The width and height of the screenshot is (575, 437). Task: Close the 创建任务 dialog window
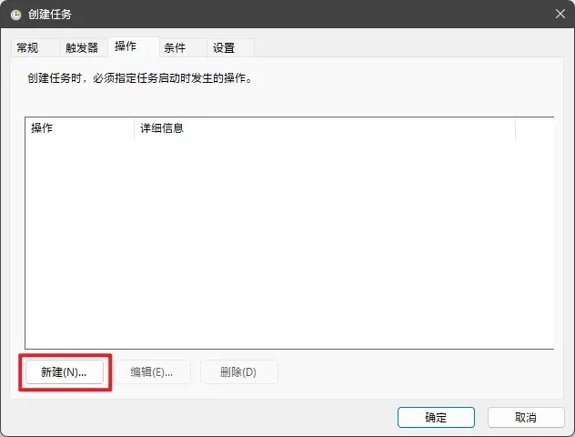(x=560, y=14)
